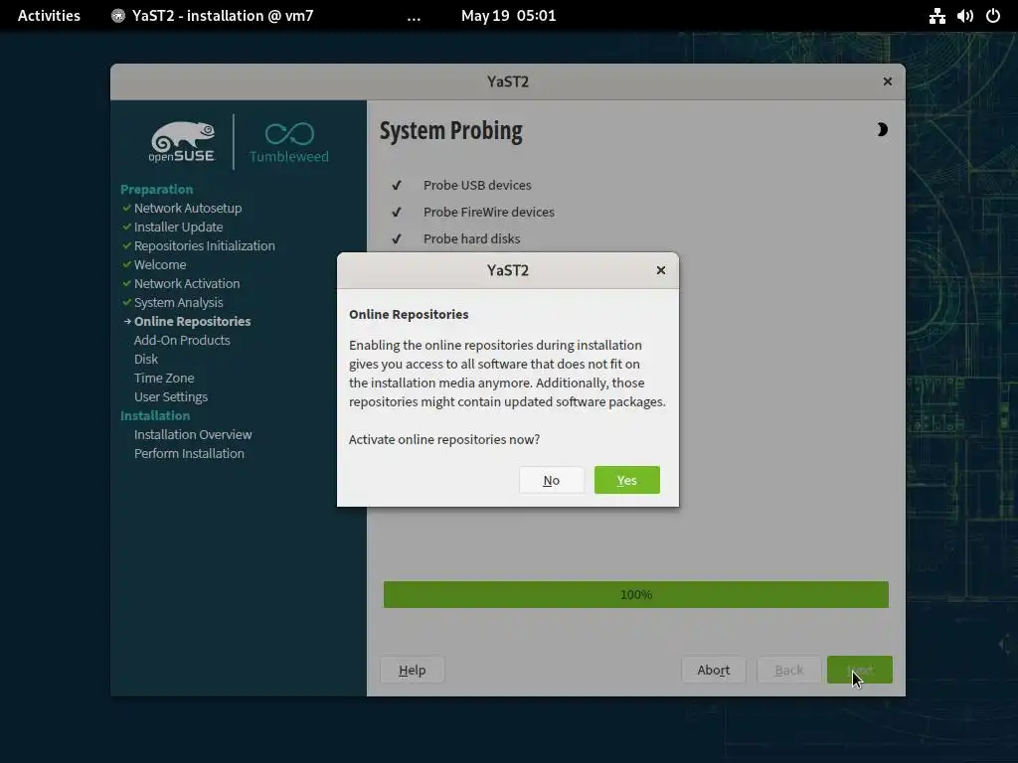1018x763 pixels.
Task: Select Network Autosetup step in sidebar
Action: (x=188, y=209)
